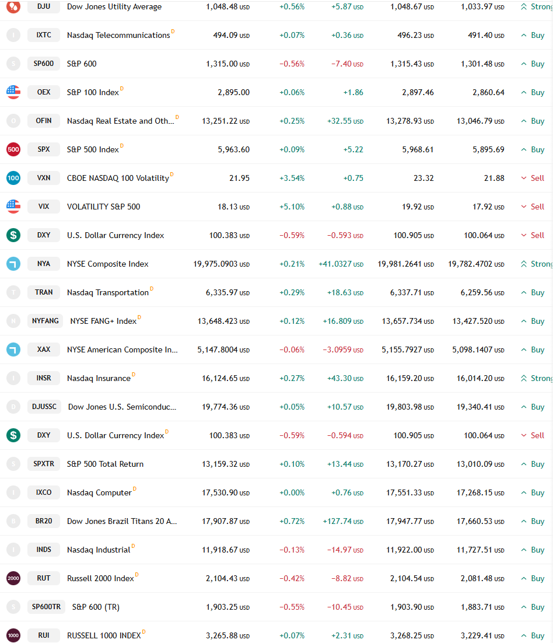Open Russell 2000 Index name link

[100, 579]
